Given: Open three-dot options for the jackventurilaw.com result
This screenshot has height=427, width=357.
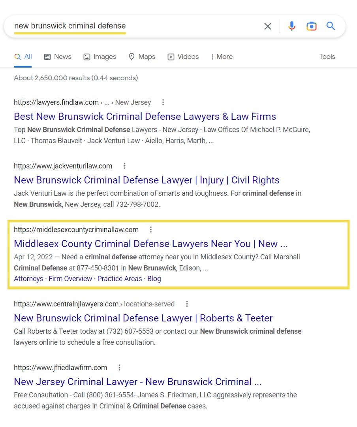Looking at the screenshot, I should tap(124, 166).
